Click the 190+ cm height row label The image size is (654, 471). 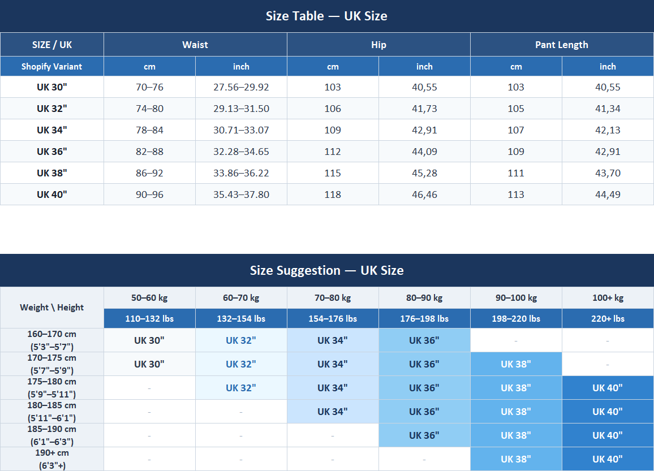coord(51,459)
